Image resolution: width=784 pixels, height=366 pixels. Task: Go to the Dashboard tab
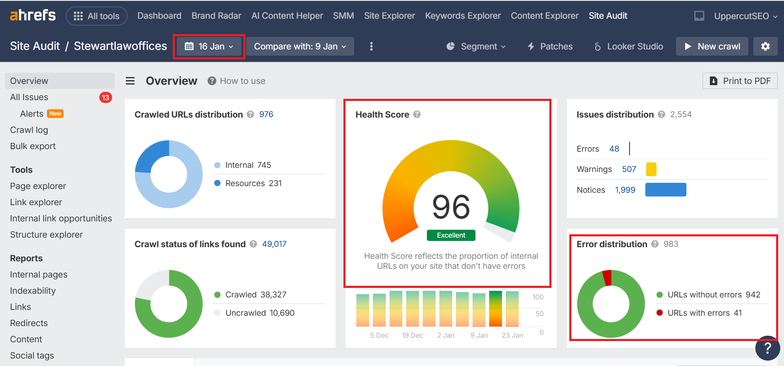coord(159,16)
